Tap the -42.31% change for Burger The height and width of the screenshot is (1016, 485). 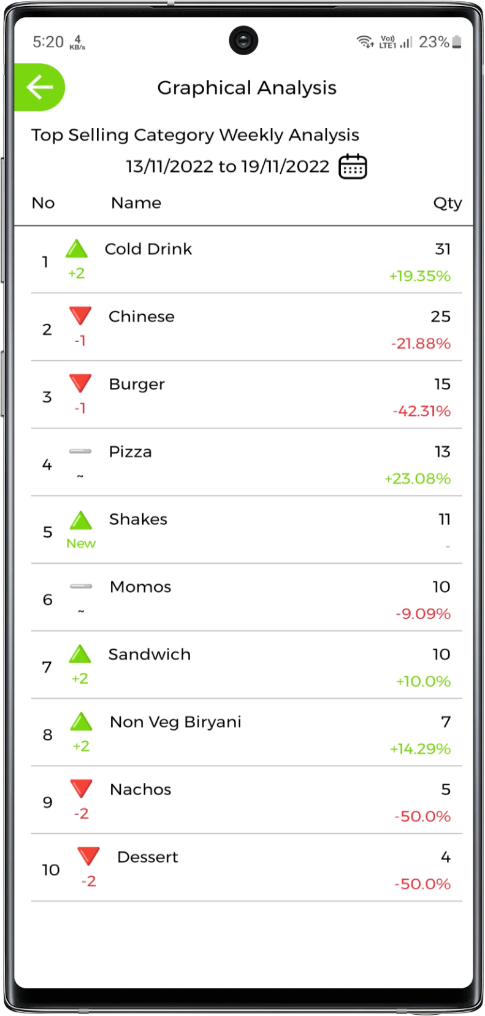pos(422,411)
